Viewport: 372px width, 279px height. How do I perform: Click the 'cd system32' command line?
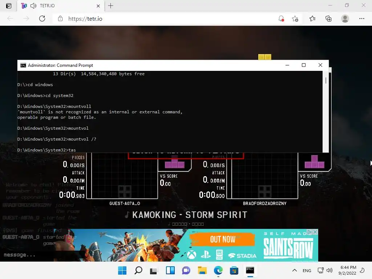pos(45,96)
